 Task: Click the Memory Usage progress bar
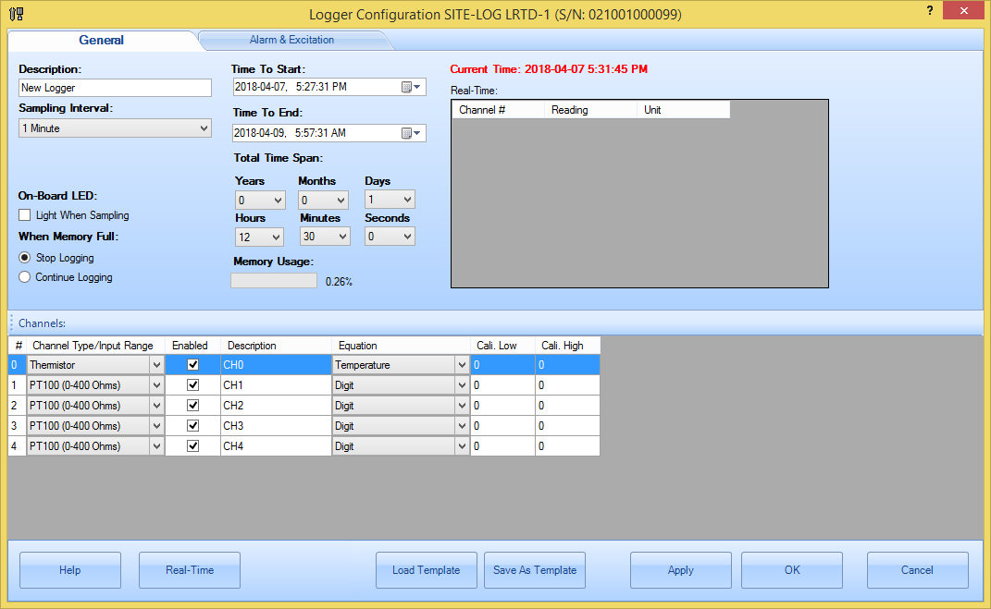[x=274, y=280]
